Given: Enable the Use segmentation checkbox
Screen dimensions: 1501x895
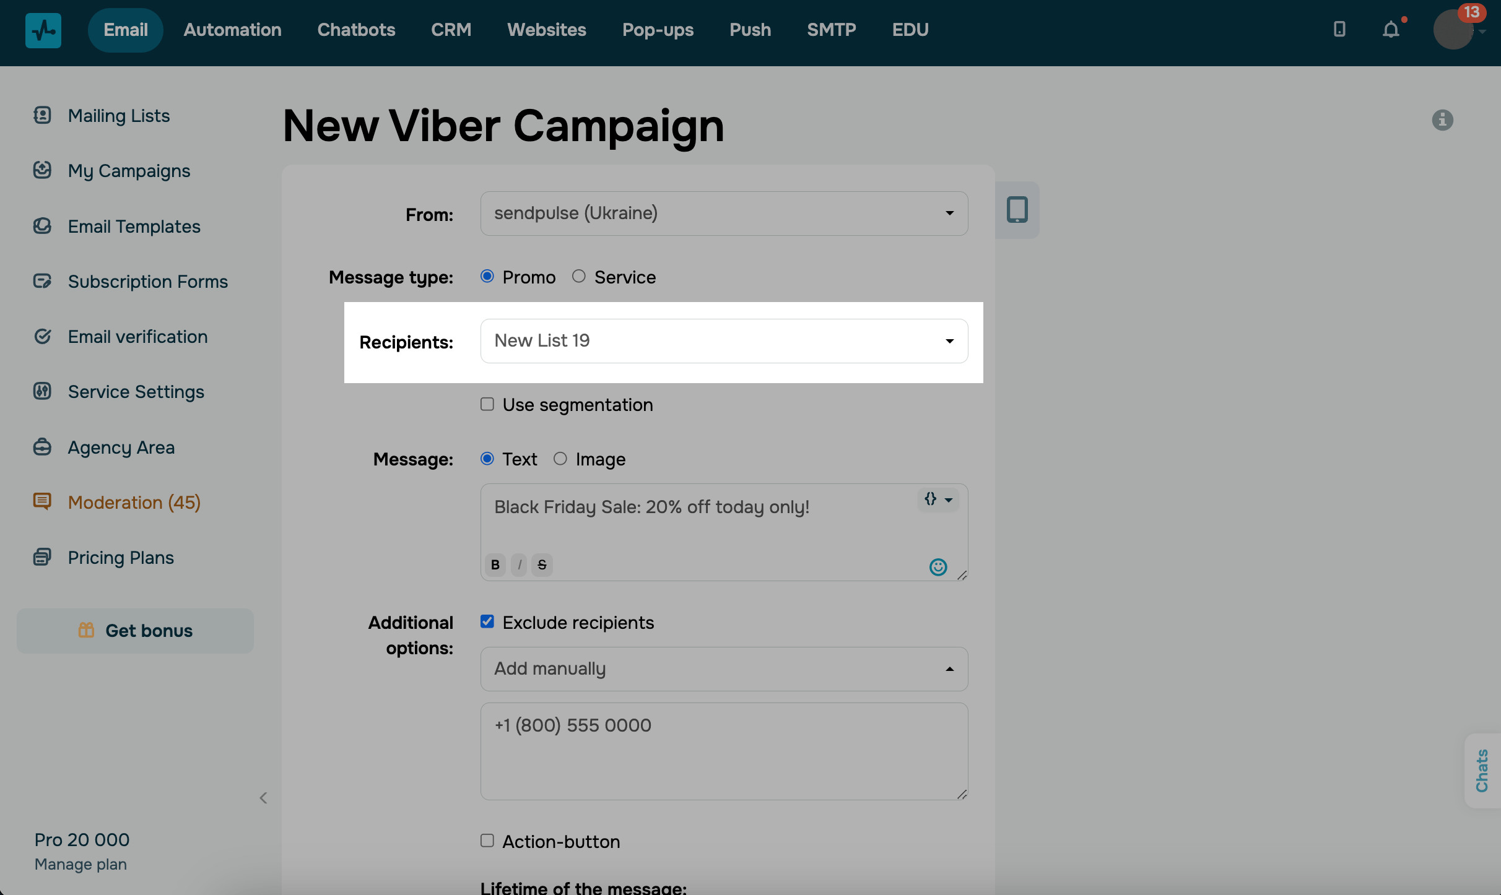Looking at the screenshot, I should click(x=487, y=404).
